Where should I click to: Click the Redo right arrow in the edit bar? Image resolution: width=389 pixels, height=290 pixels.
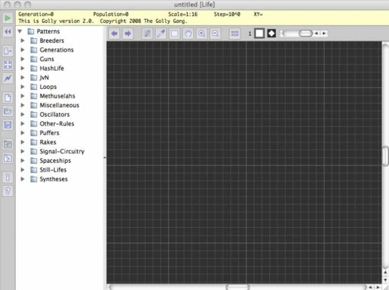click(127, 34)
